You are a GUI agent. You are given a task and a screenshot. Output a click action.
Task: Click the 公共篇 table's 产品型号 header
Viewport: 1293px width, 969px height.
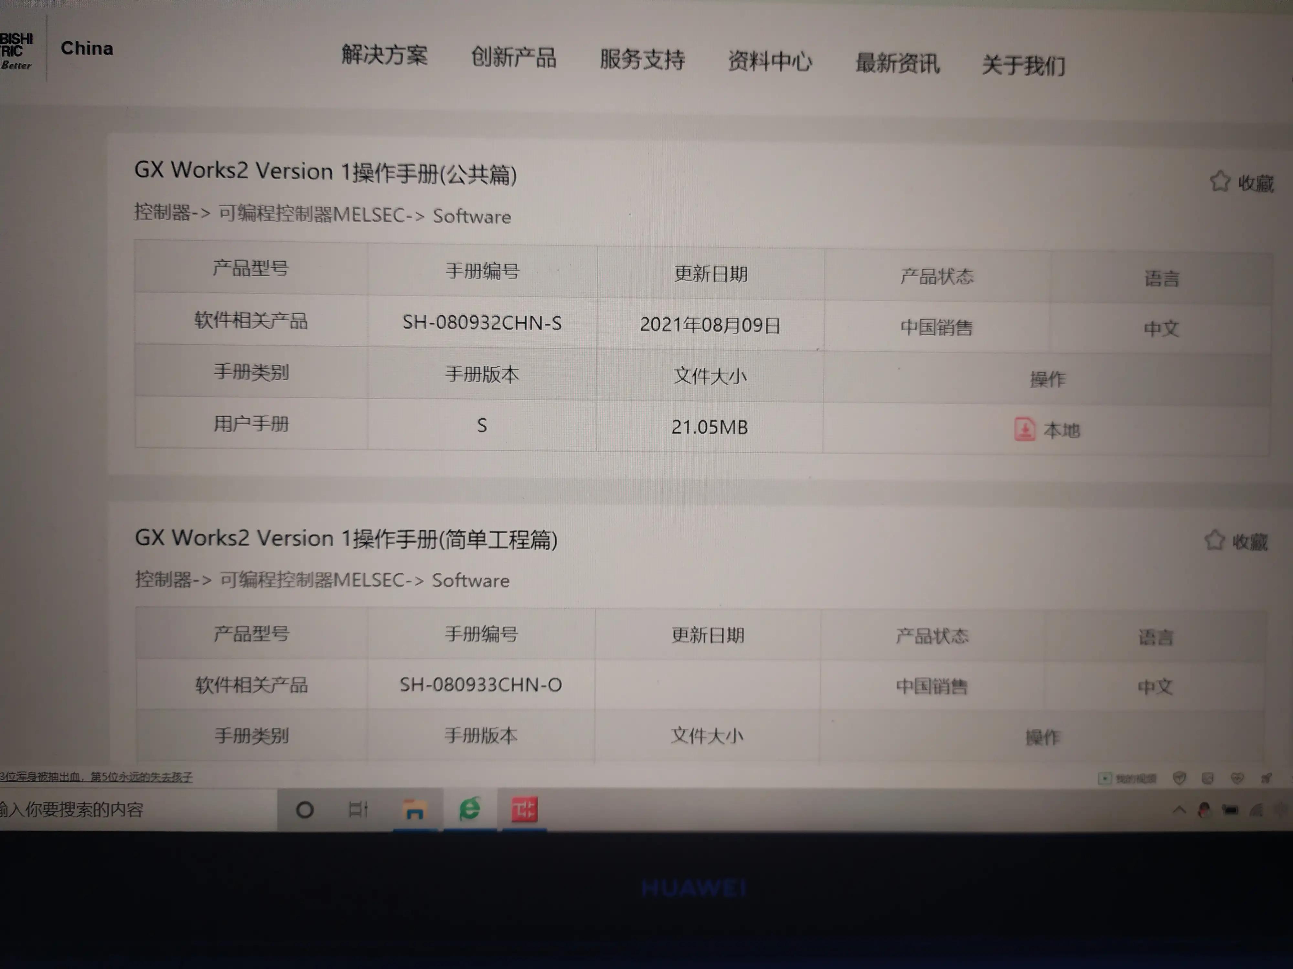[251, 268]
